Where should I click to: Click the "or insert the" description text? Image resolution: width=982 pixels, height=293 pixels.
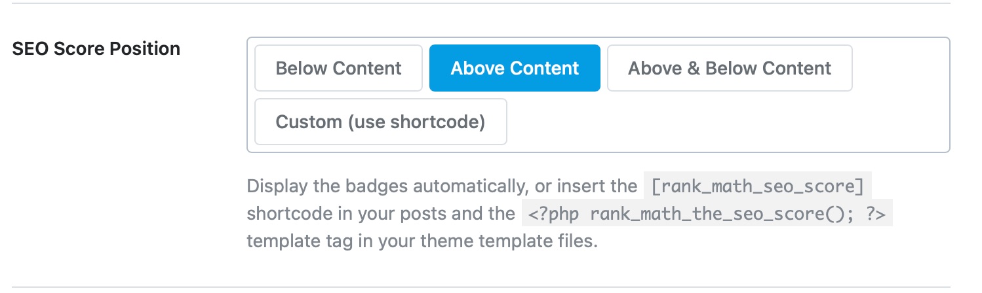click(584, 186)
